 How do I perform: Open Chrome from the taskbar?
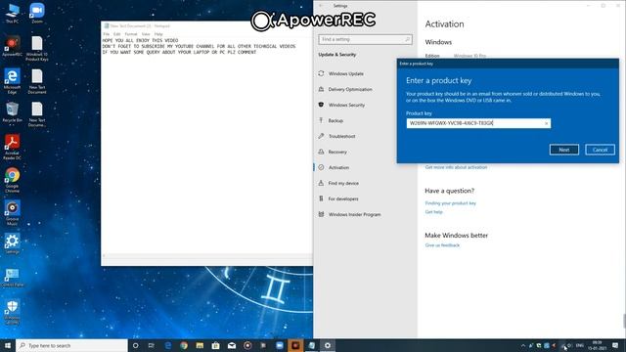point(184,345)
